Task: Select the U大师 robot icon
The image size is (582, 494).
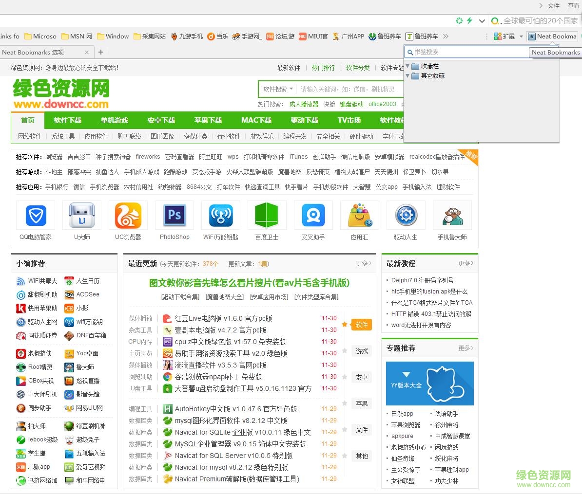Action: pyautogui.click(x=81, y=215)
